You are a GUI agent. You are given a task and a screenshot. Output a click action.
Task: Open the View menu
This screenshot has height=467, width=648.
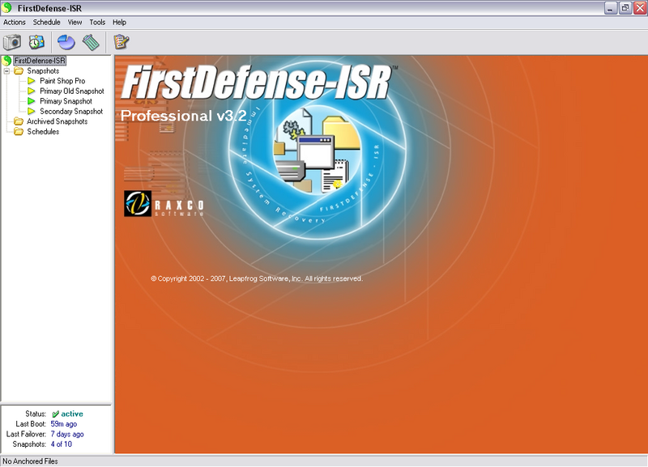[x=75, y=23]
